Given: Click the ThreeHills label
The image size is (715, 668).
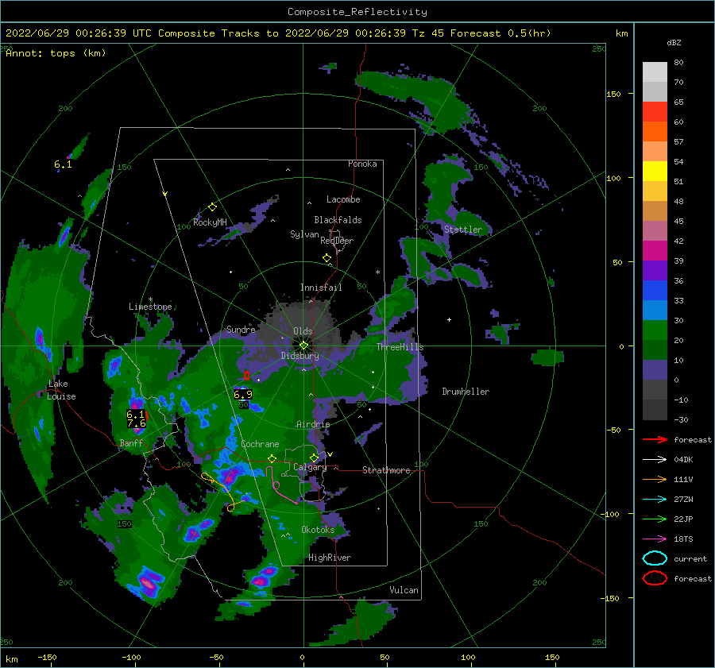Looking at the screenshot, I should [x=400, y=347].
